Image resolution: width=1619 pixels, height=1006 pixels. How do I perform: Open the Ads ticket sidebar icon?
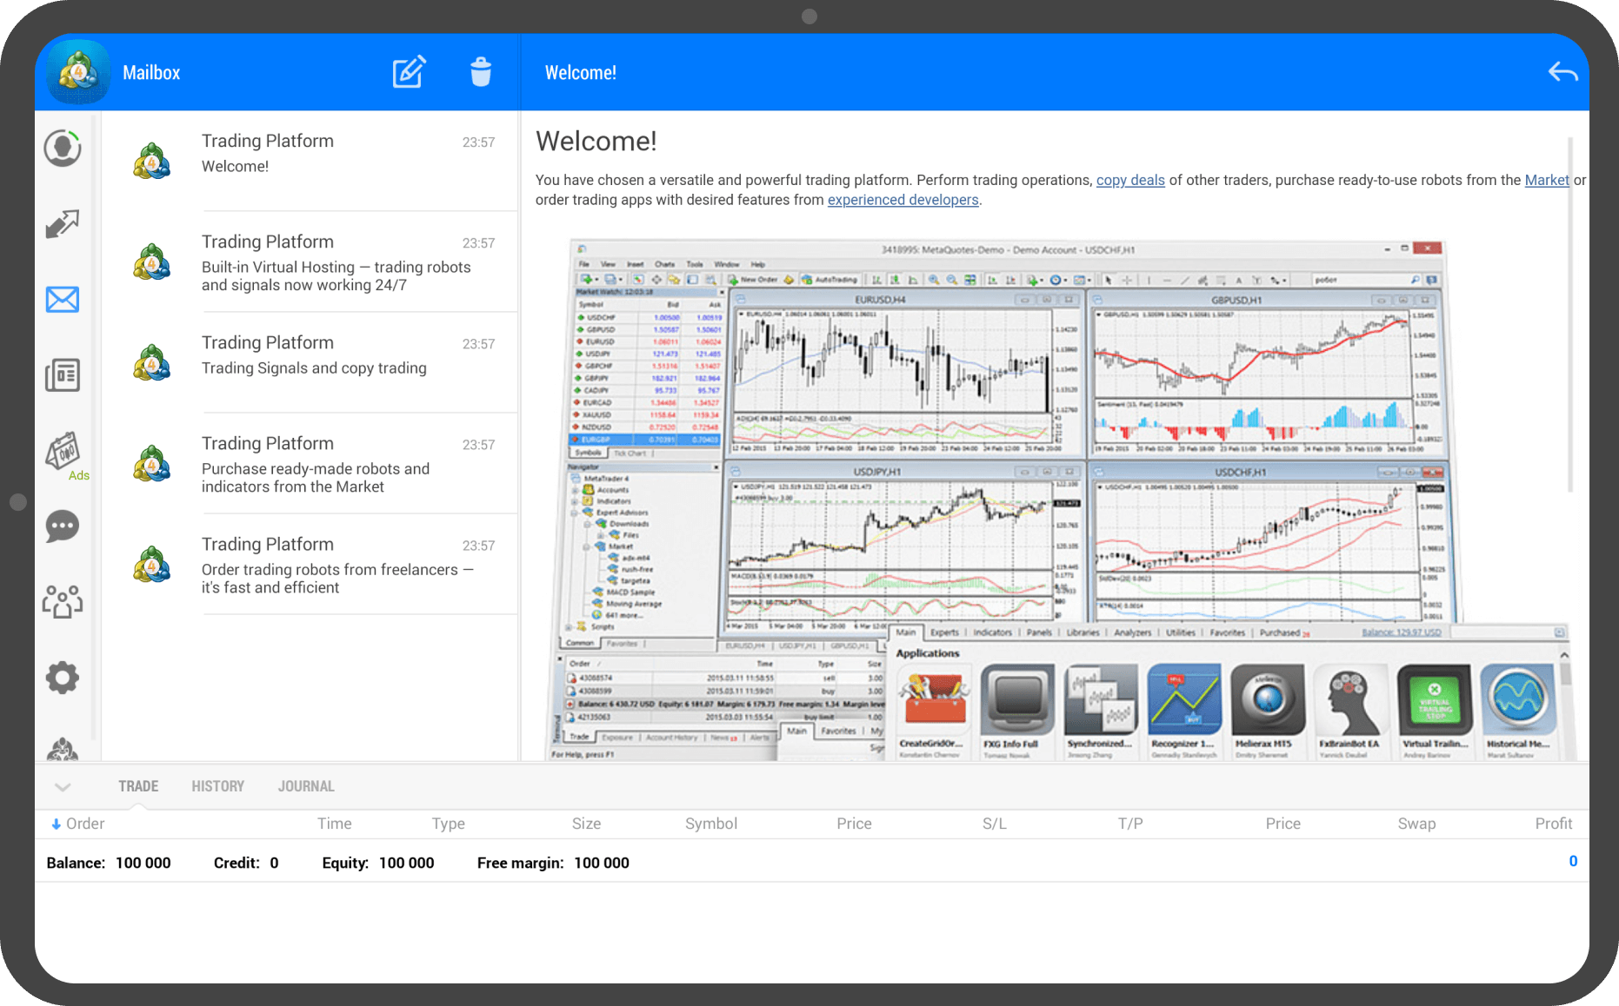pyautogui.click(x=63, y=452)
